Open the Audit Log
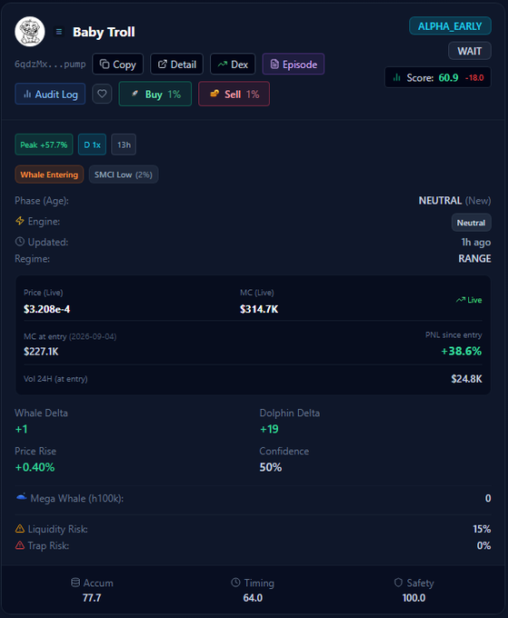Viewport: 508px width, 618px height. coord(50,94)
